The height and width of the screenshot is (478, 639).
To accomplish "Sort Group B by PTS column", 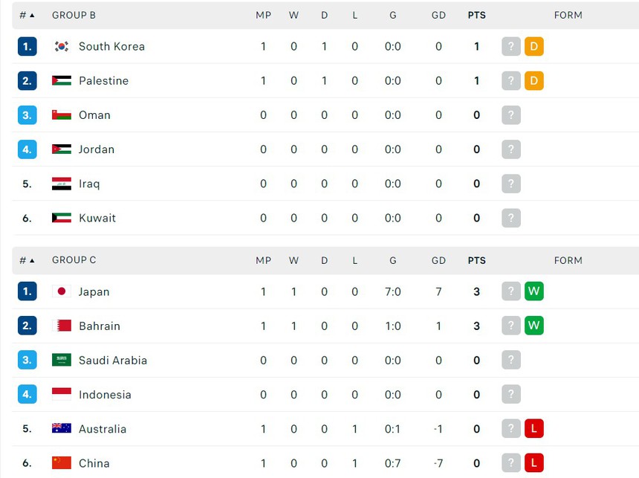I will pyautogui.click(x=476, y=15).
